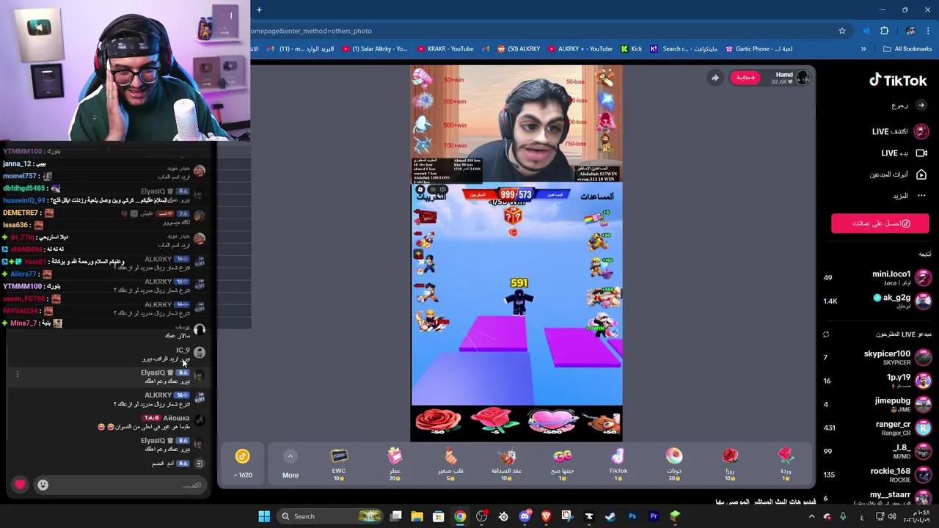939x528 pixels.
Task: Open (50) ALKRKY bookmark
Action: 519,48
